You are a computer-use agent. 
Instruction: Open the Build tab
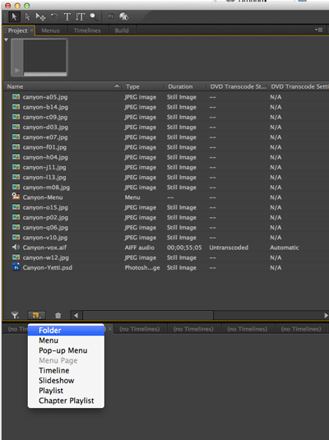[x=122, y=30]
